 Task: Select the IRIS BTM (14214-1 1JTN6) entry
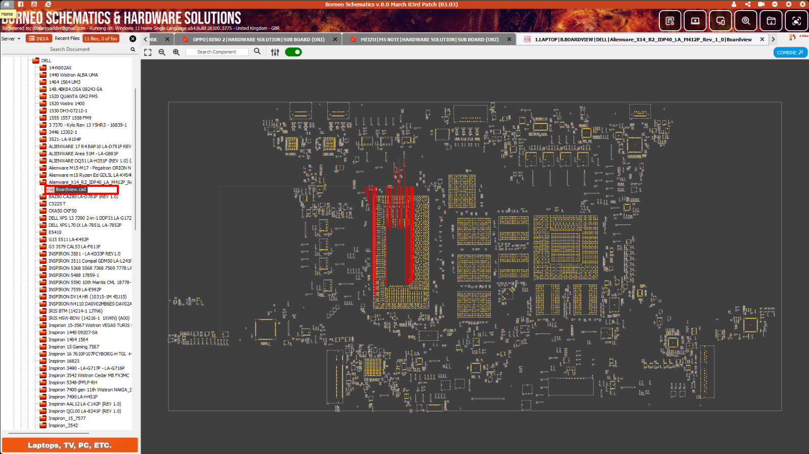tap(75, 311)
